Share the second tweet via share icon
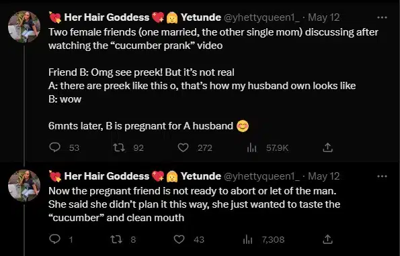This screenshot has height=256, width=400. coord(327,239)
